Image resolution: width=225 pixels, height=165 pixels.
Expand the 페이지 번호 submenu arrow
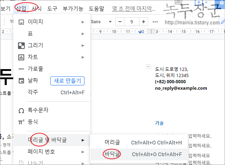pos(83,152)
